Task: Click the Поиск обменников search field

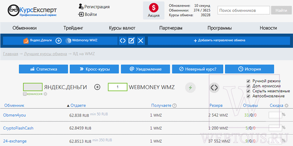Action: point(244,11)
